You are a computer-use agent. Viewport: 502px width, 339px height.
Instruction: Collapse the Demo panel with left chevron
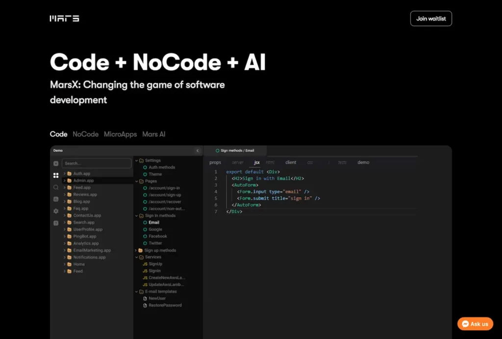click(x=198, y=151)
